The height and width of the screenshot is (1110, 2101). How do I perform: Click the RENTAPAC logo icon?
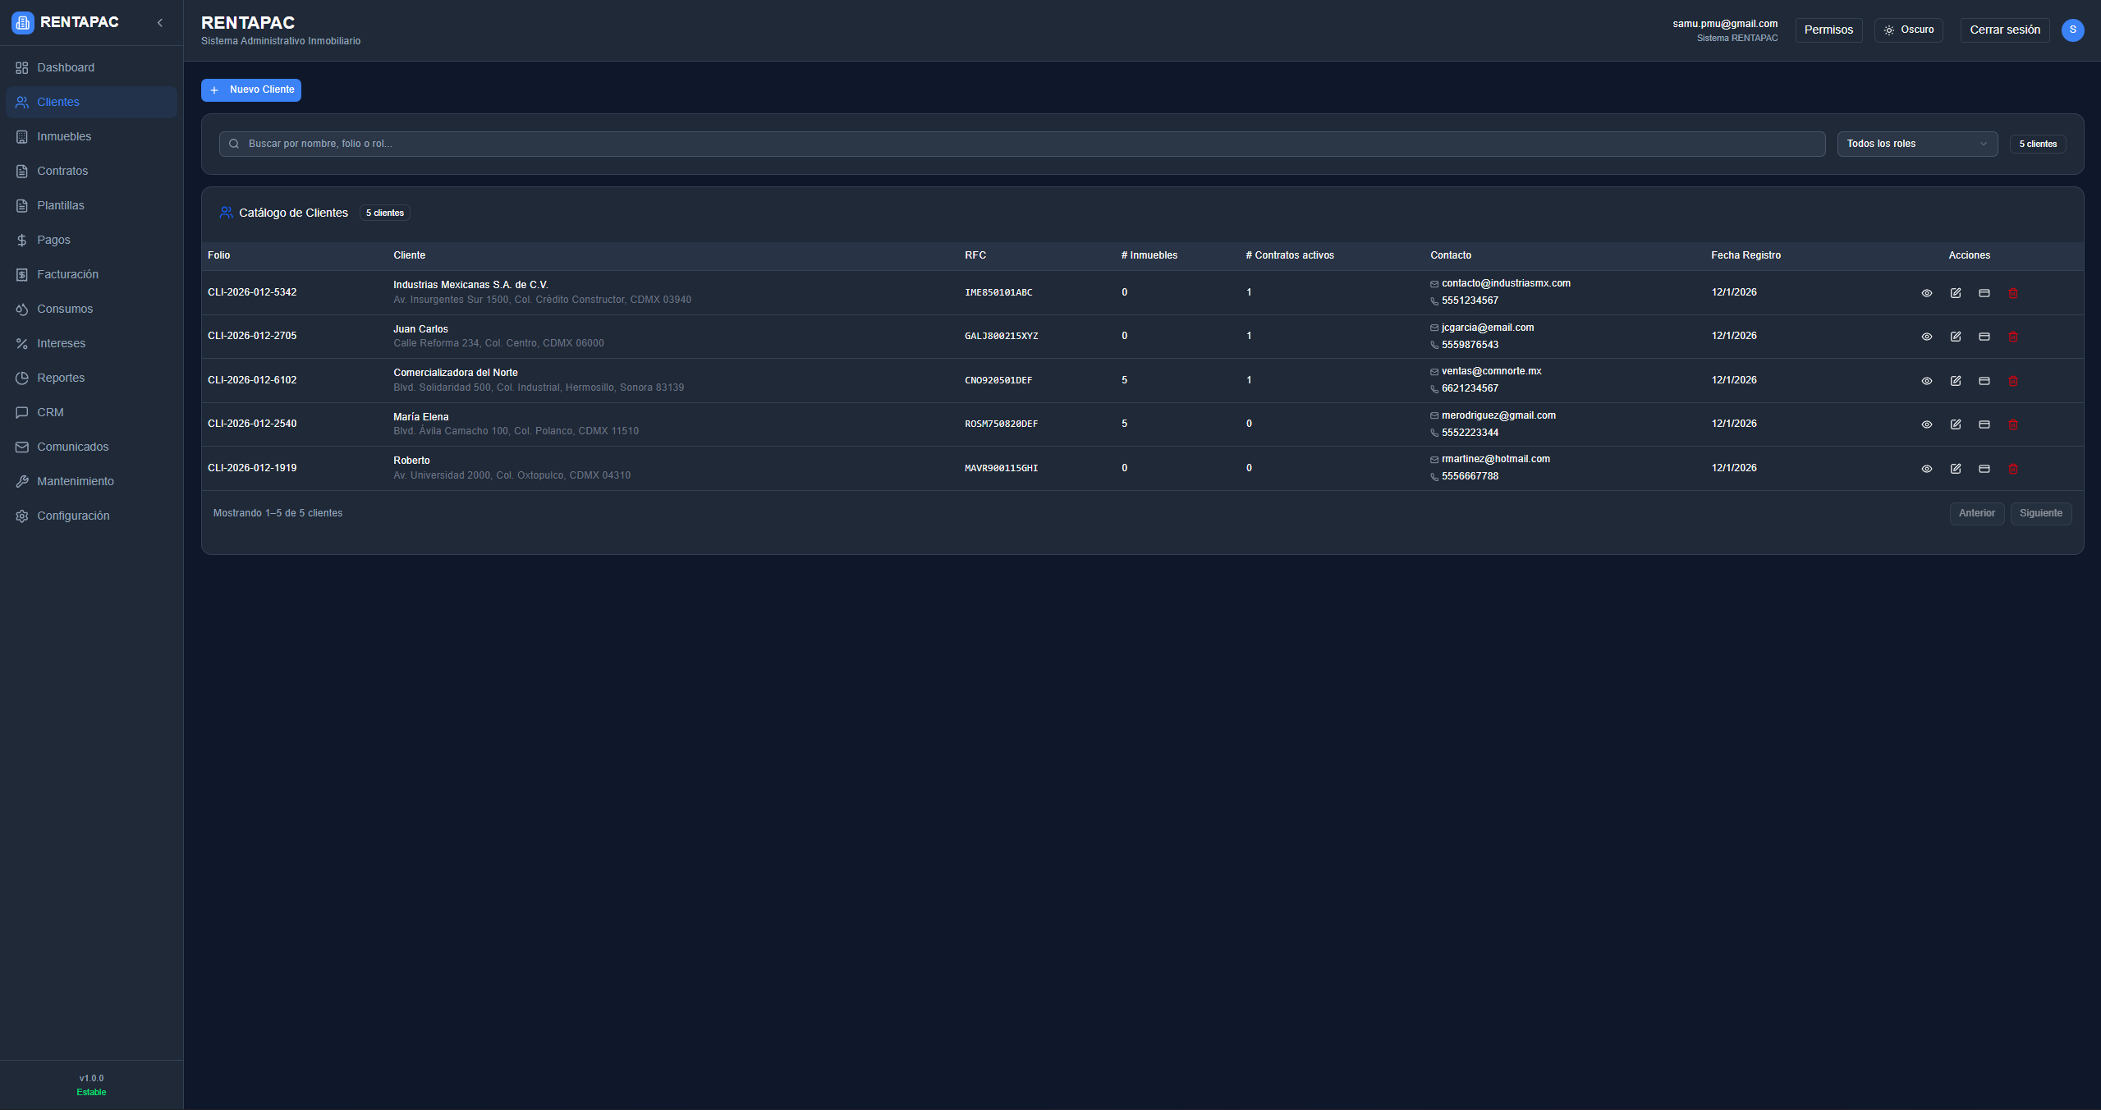pyautogui.click(x=22, y=22)
